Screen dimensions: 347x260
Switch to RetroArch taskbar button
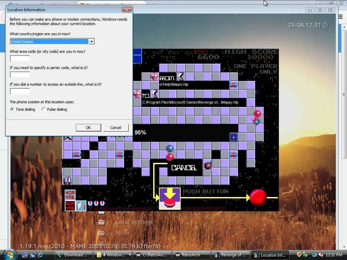pyautogui.click(x=191, y=255)
